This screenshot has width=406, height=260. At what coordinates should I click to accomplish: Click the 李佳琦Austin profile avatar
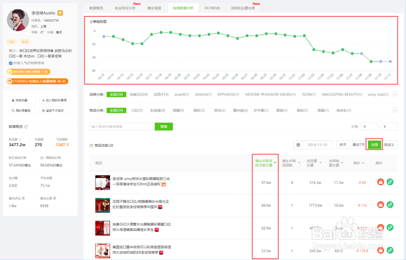(x=17, y=20)
